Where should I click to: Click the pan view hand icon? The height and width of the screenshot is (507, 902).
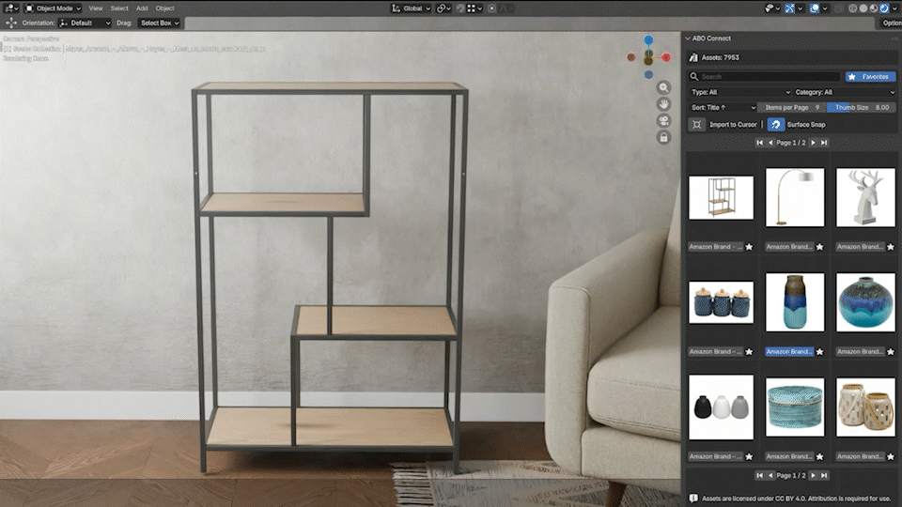[x=664, y=104]
